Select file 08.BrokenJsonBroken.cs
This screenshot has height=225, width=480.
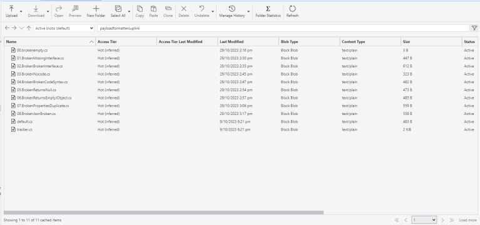click(x=36, y=114)
